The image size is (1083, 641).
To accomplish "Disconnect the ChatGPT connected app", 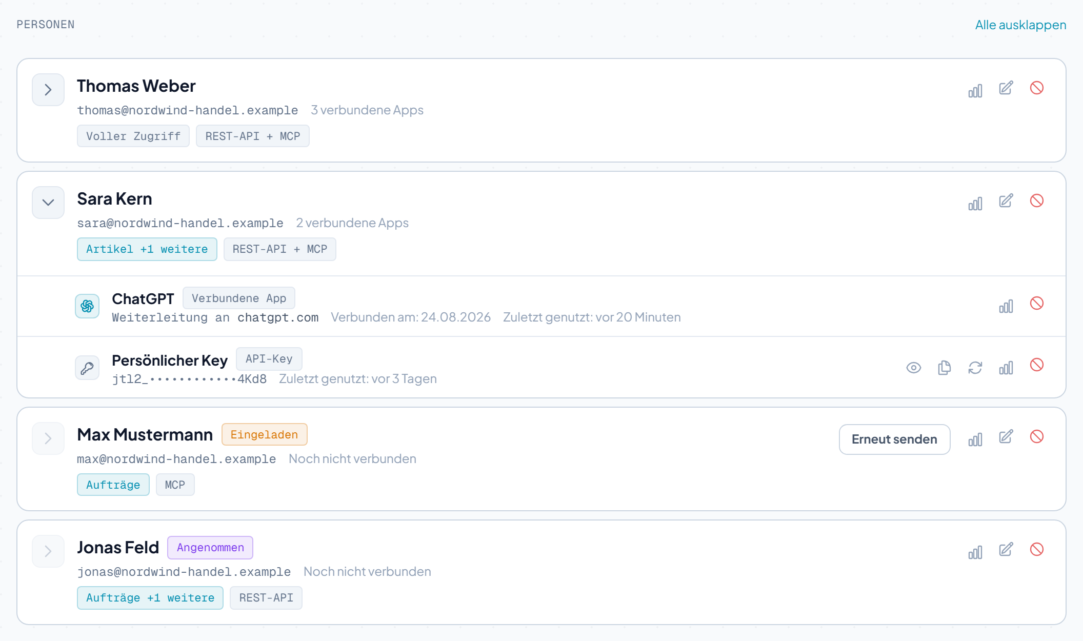I will [1036, 304].
